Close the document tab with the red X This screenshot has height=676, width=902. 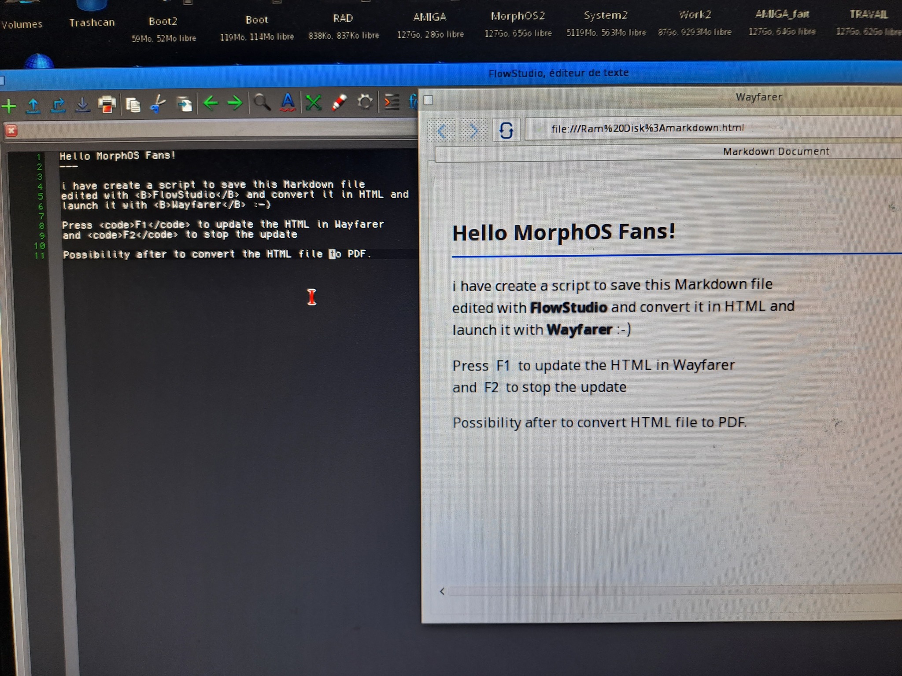(11, 131)
